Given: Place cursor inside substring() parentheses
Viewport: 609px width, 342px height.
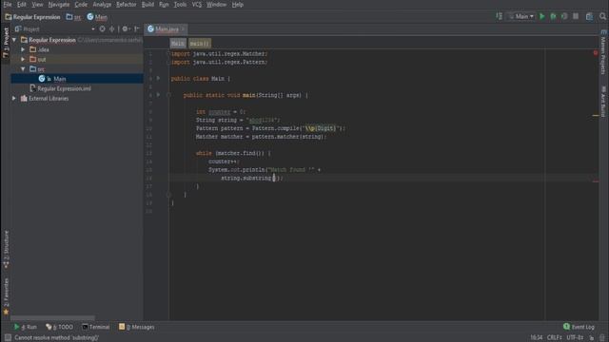Looking at the screenshot, I should pos(274,178).
